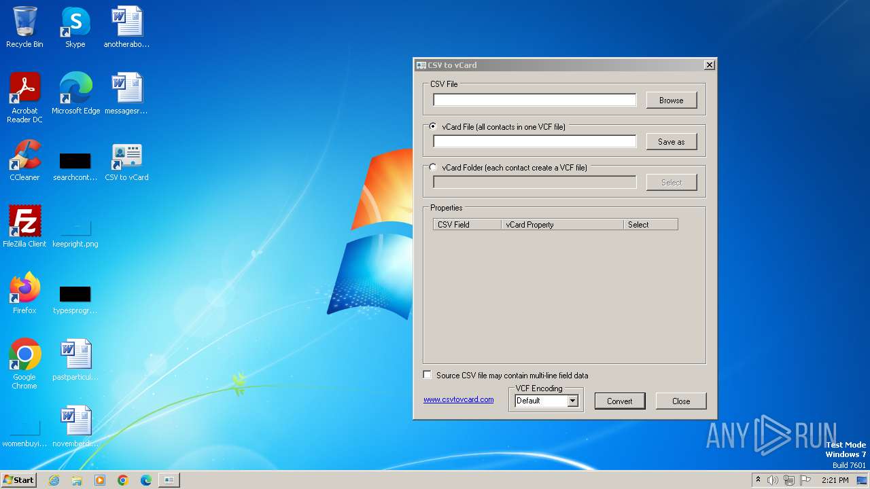Select the anotherabo... Word document icon
This screenshot has width=870, height=489.
[x=126, y=27]
